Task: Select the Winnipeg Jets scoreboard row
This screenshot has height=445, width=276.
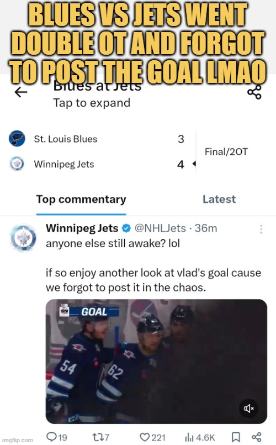Action: 98,164
